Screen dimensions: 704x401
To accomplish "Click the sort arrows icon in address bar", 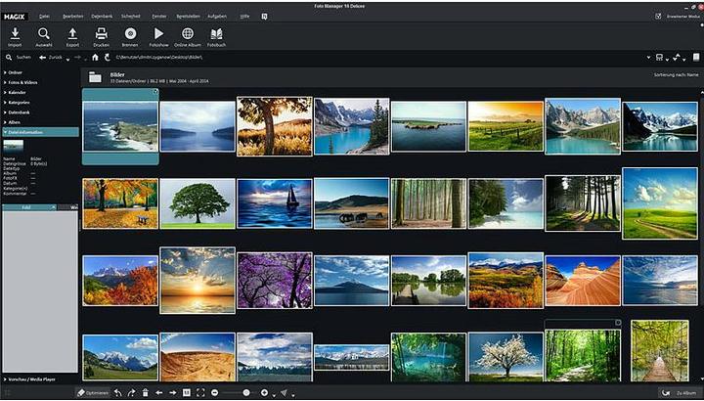I will (x=677, y=58).
